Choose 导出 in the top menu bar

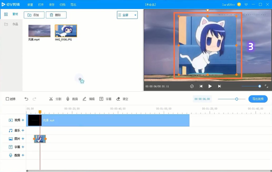click(73, 5)
